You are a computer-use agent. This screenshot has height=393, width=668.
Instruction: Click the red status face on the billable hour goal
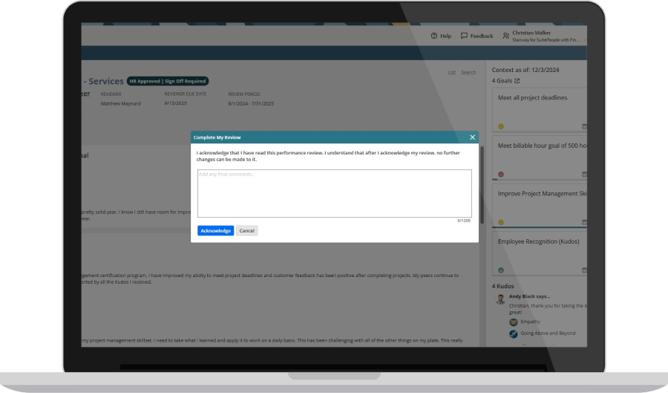click(501, 175)
